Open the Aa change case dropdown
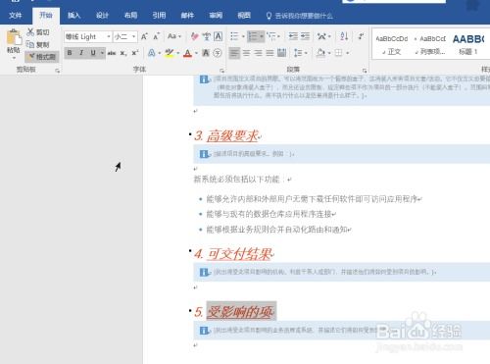490x364 pixels. (x=173, y=36)
